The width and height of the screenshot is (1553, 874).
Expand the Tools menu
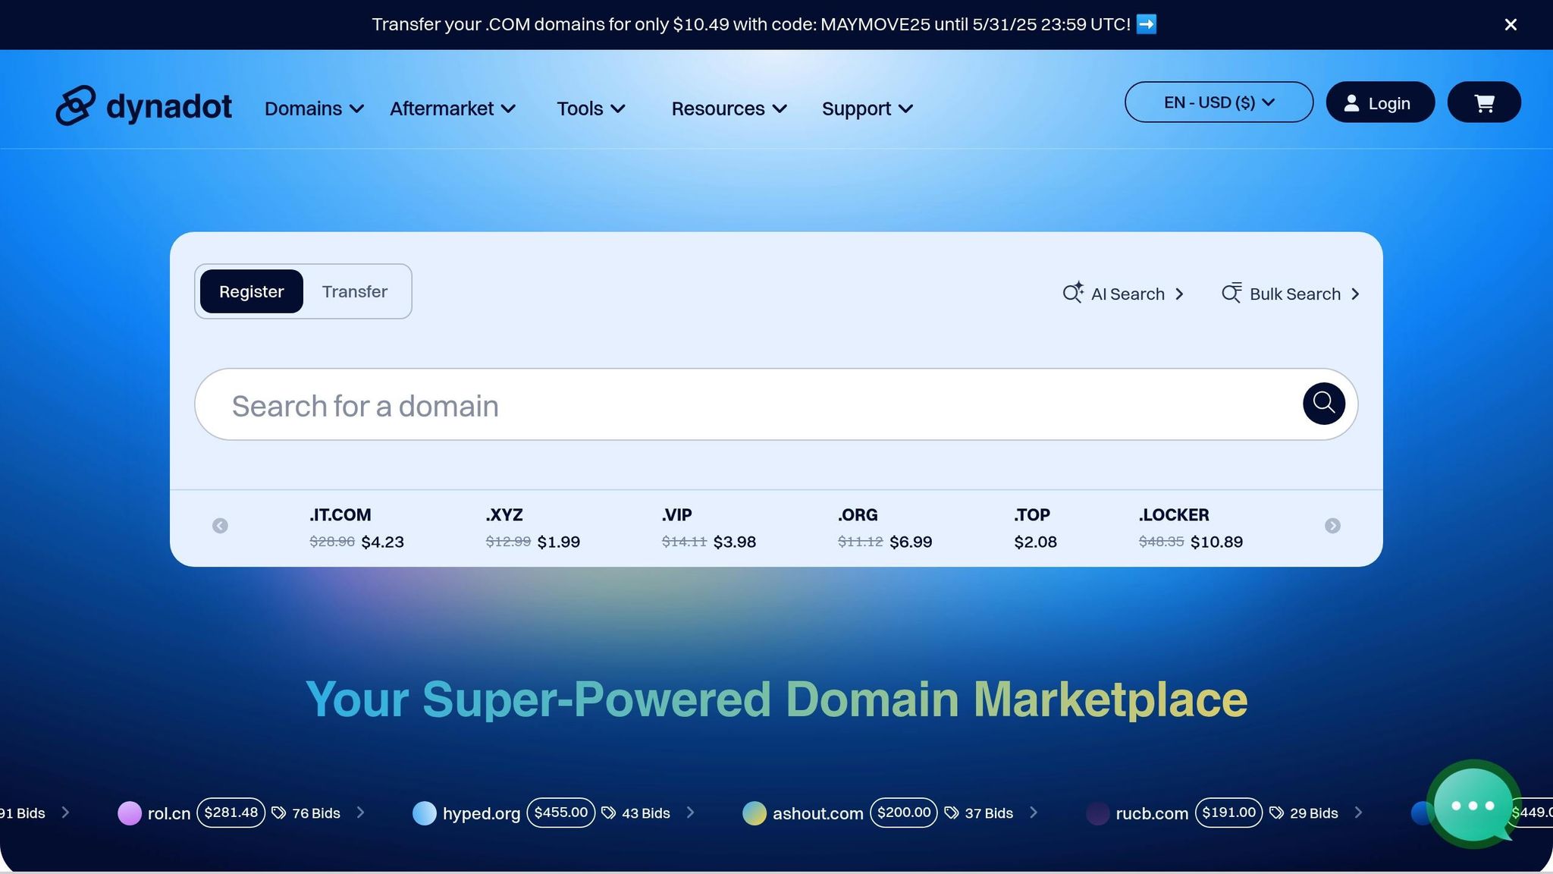591,108
